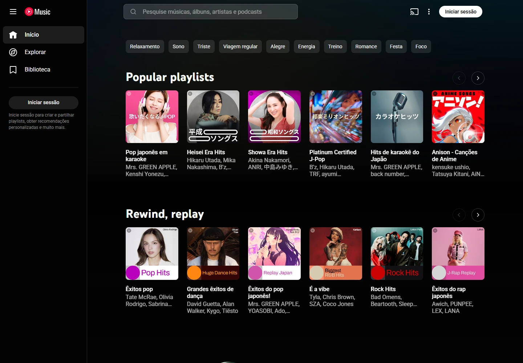Click Anison - Canções de Anime title
This screenshot has width=523, height=363.
pyautogui.click(x=454, y=156)
